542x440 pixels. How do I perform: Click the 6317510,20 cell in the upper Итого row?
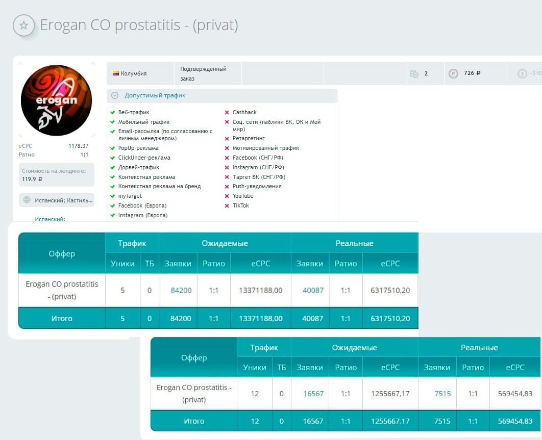[390, 319]
